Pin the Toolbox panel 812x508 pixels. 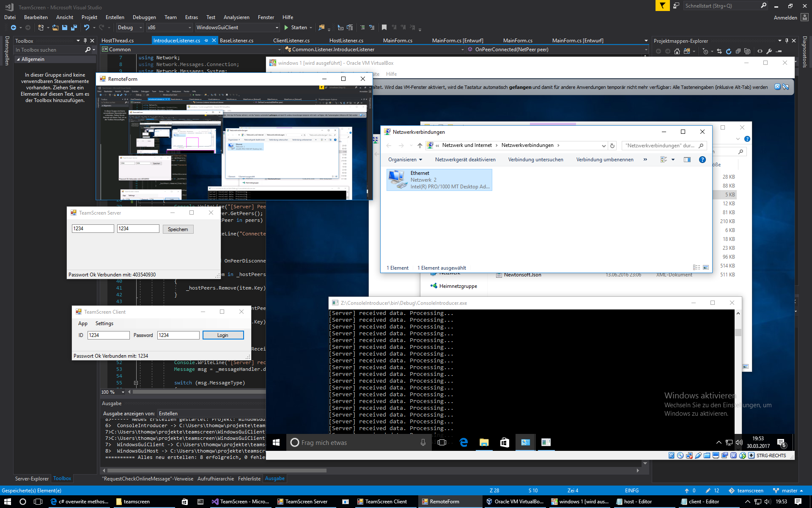pyautogui.click(x=85, y=41)
